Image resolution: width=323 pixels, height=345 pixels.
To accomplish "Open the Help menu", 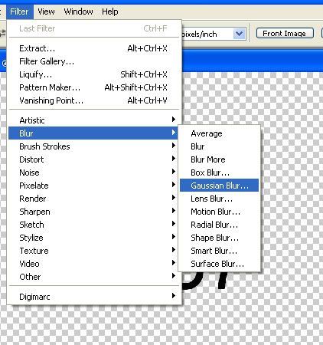I will point(110,11).
